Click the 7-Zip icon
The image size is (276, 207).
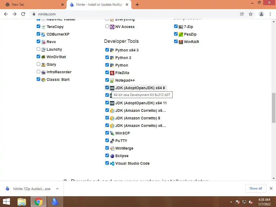point(181,27)
